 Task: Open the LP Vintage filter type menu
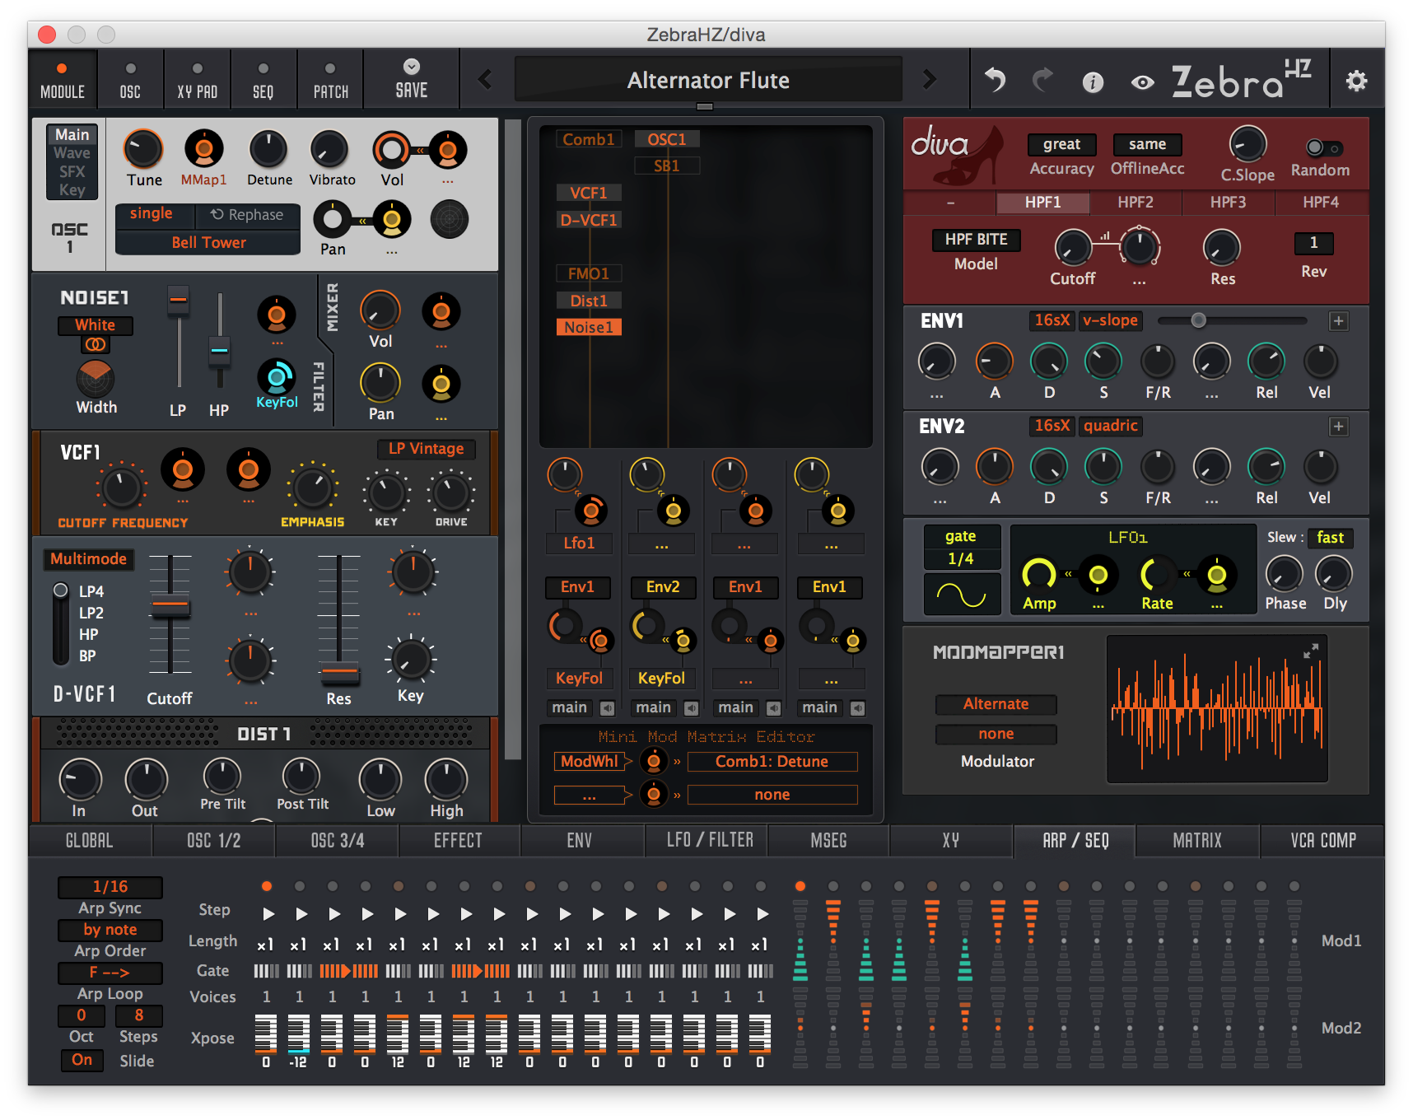[x=426, y=449]
